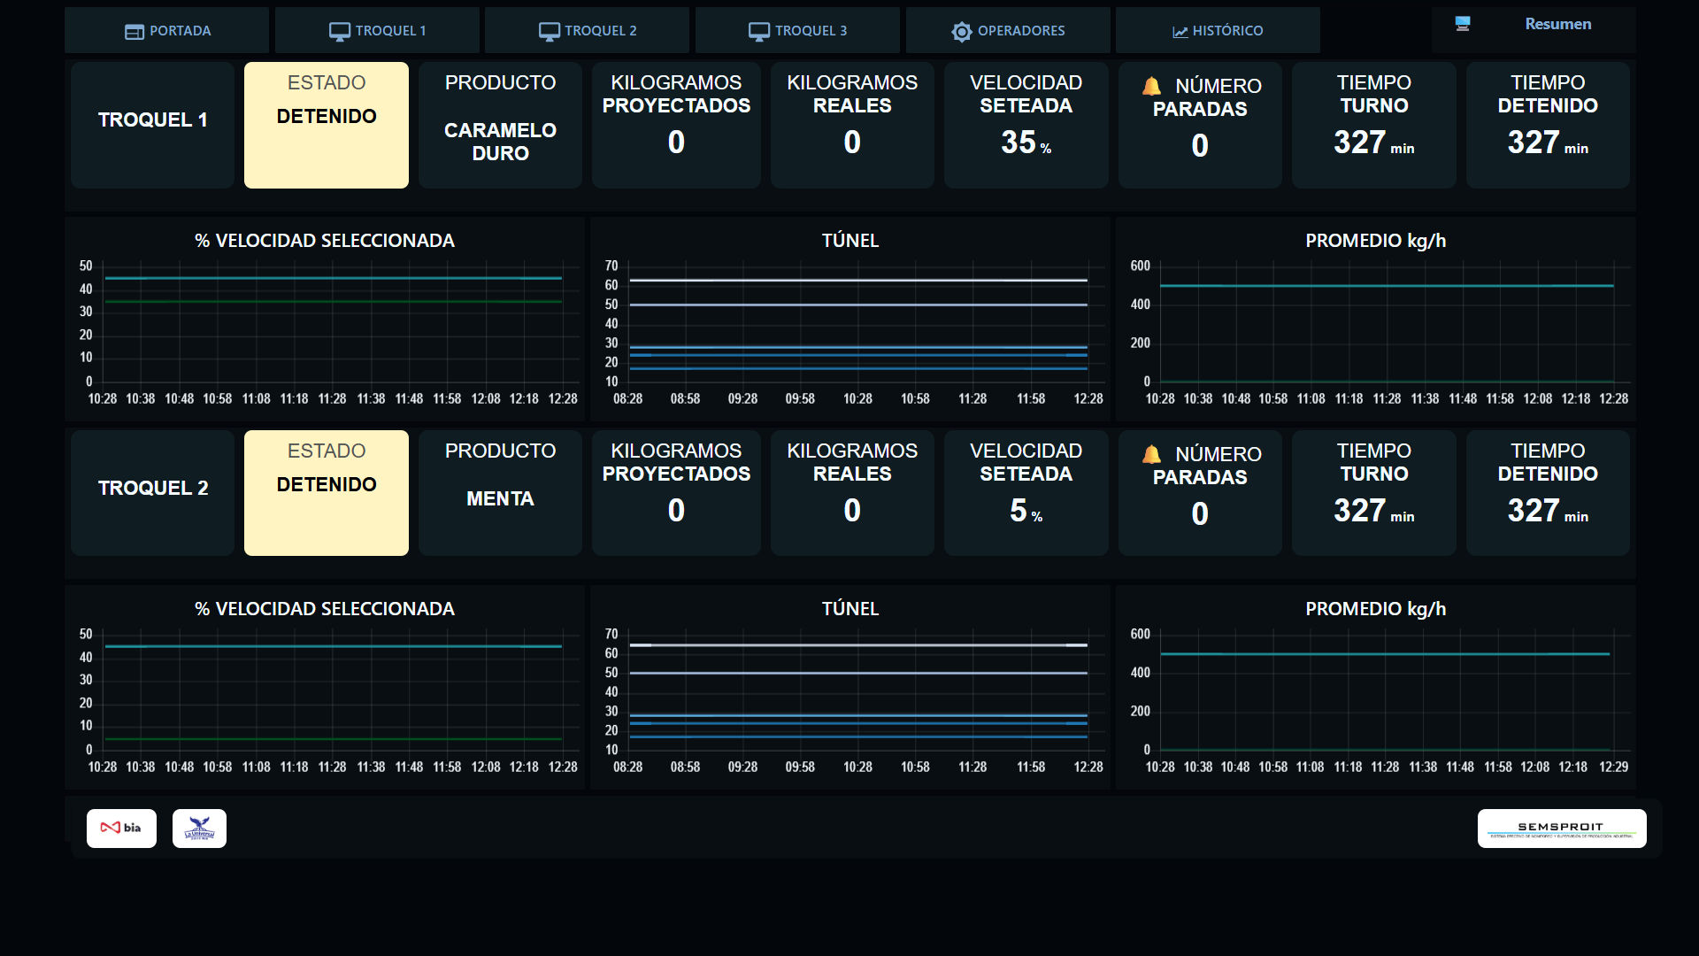Click the bell icon in Troquel 1 paradas
This screenshot has width=1699, height=956.
click(x=1151, y=86)
